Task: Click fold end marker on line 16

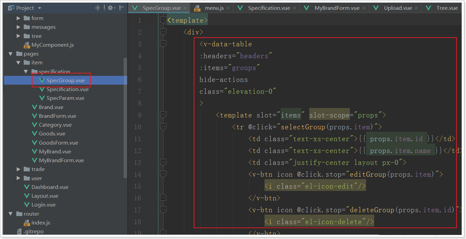Action: tap(163, 198)
